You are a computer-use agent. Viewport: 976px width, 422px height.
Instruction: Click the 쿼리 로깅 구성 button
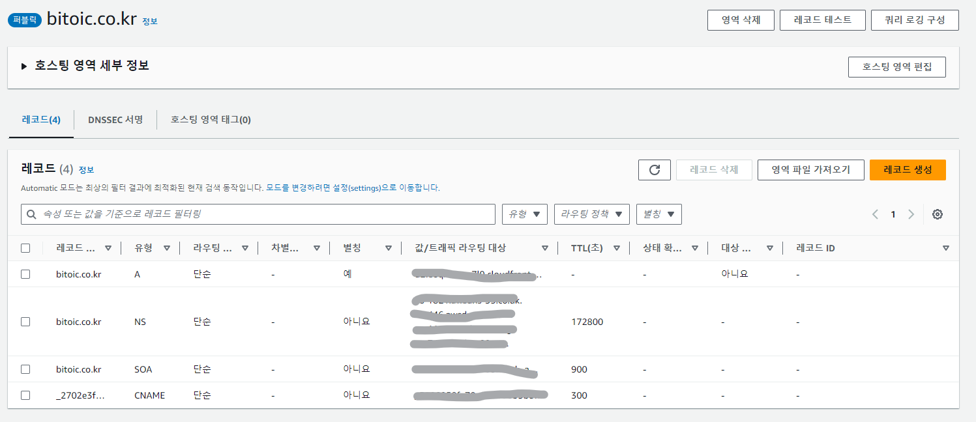click(x=914, y=20)
